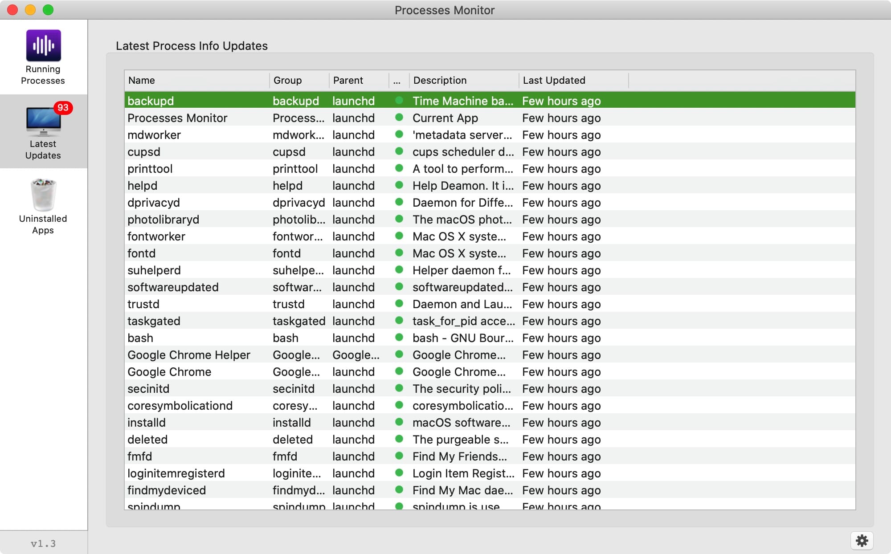
Task: Select the dprivacyd process row
Action: pyautogui.click(x=490, y=203)
